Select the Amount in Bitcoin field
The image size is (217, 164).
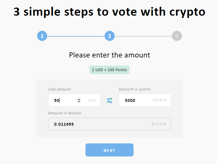coord(110,124)
